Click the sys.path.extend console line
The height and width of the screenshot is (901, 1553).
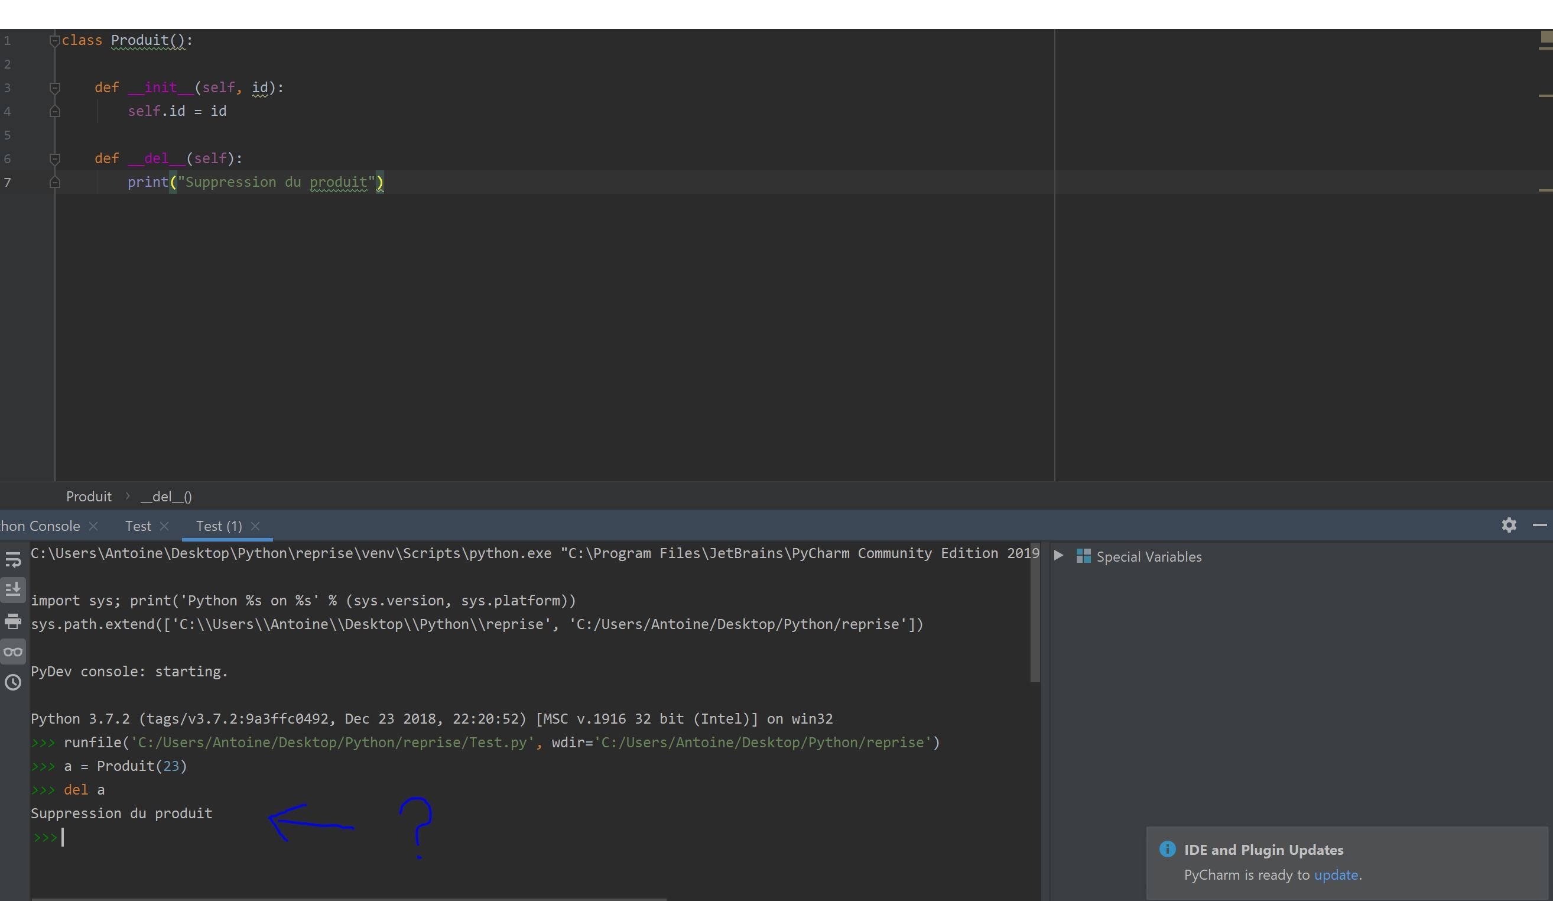477,625
